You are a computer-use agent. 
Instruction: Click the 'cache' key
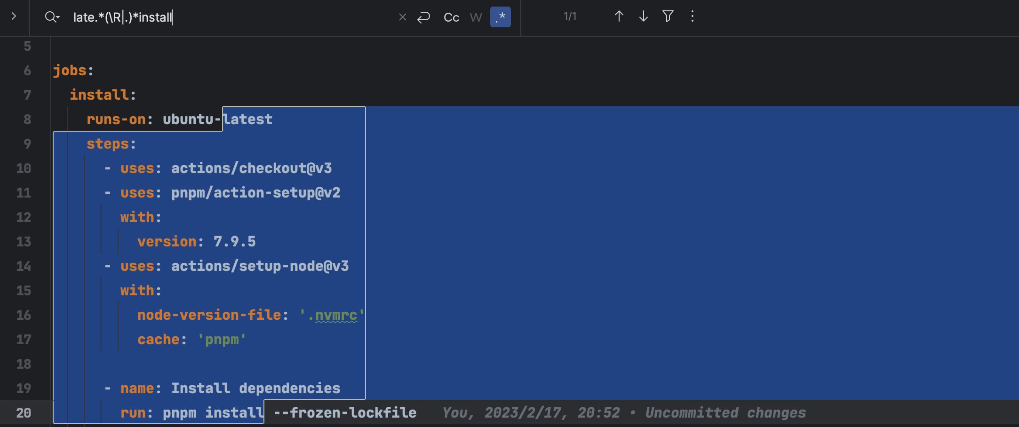coord(159,340)
